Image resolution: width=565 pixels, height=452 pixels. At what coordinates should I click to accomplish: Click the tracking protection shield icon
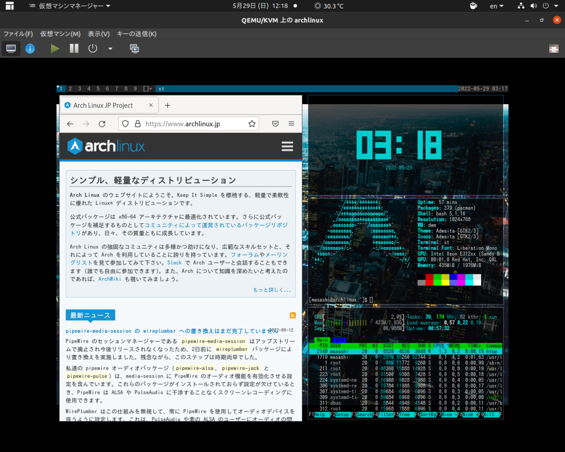[x=125, y=124]
